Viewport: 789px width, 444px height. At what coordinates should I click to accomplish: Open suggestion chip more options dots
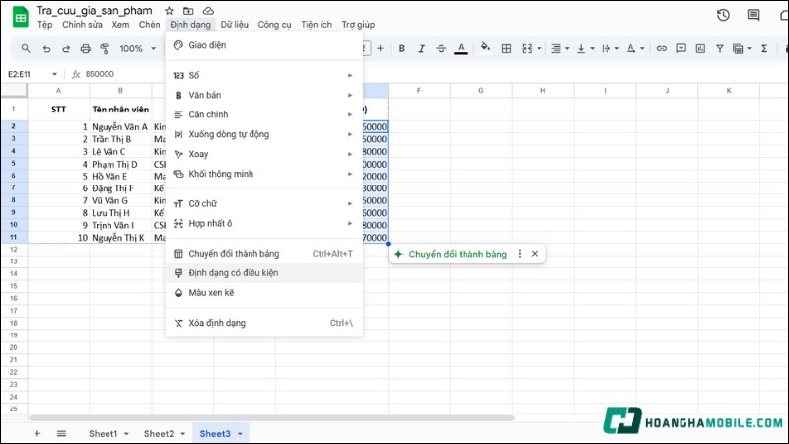[520, 254]
